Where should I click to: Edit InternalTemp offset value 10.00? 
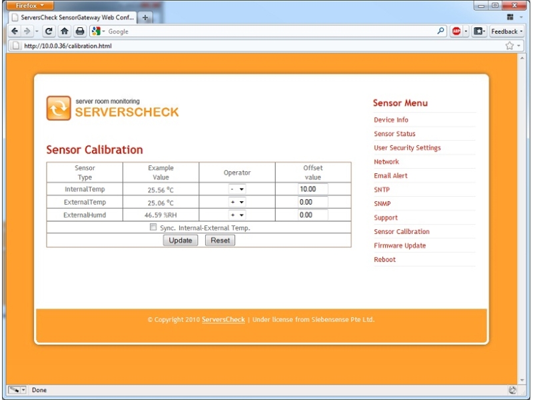pyautogui.click(x=312, y=189)
